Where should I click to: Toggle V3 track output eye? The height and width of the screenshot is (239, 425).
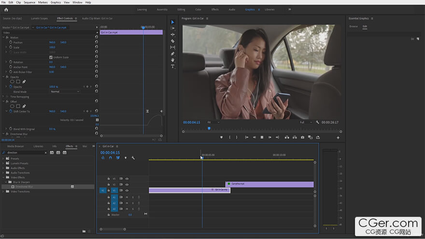click(x=127, y=179)
